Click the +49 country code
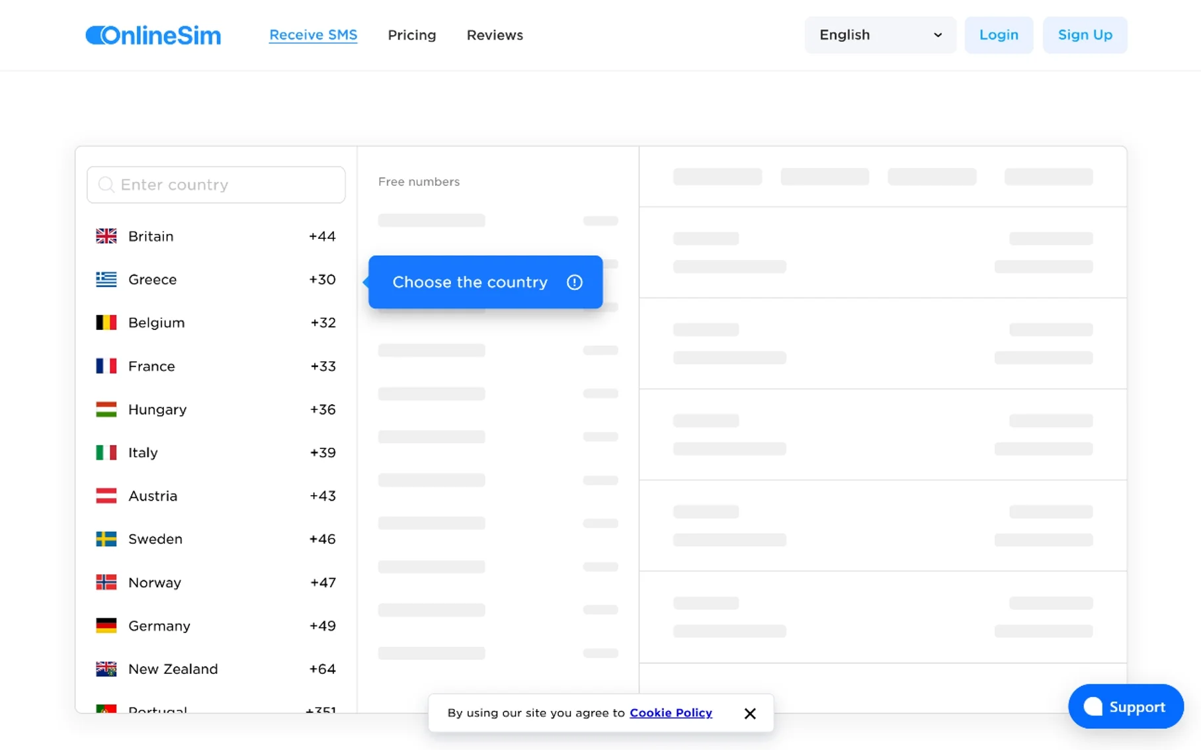Image resolution: width=1201 pixels, height=750 pixels. [322, 626]
